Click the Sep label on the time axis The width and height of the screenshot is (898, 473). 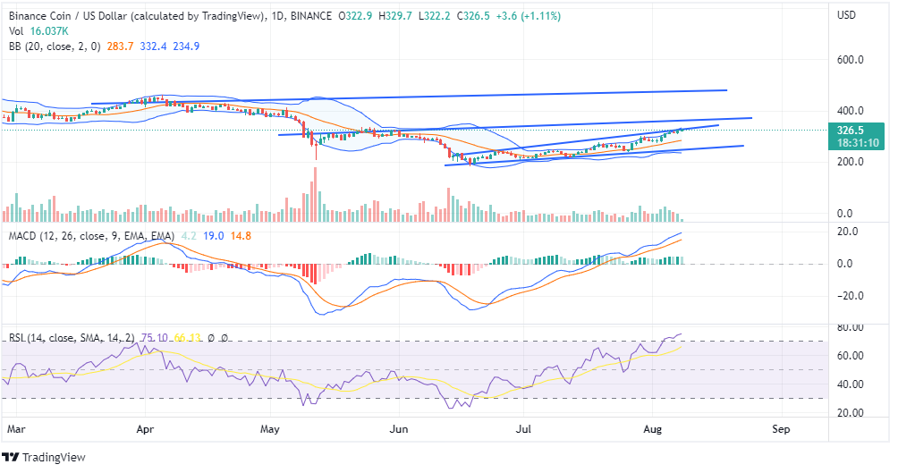coord(781,429)
